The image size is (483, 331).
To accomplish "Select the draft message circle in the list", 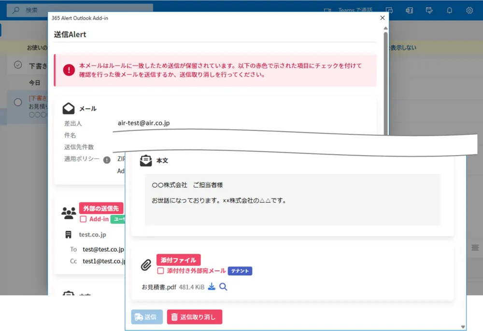I will point(18,102).
